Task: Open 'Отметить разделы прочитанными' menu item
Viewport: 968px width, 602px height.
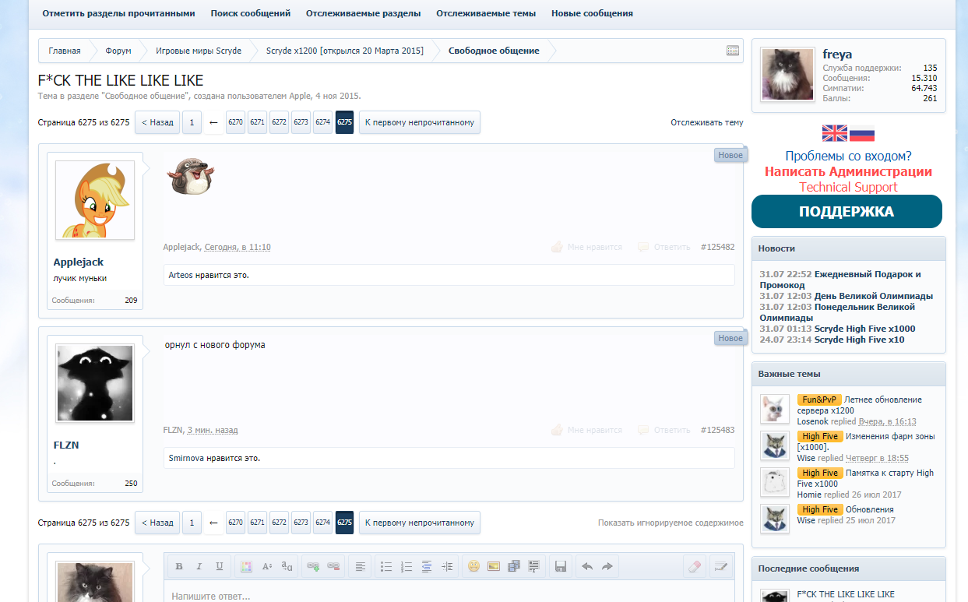Action: [x=118, y=13]
